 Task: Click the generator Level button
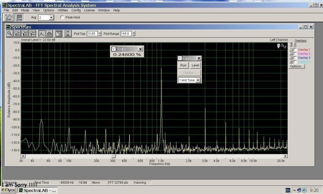point(195,65)
